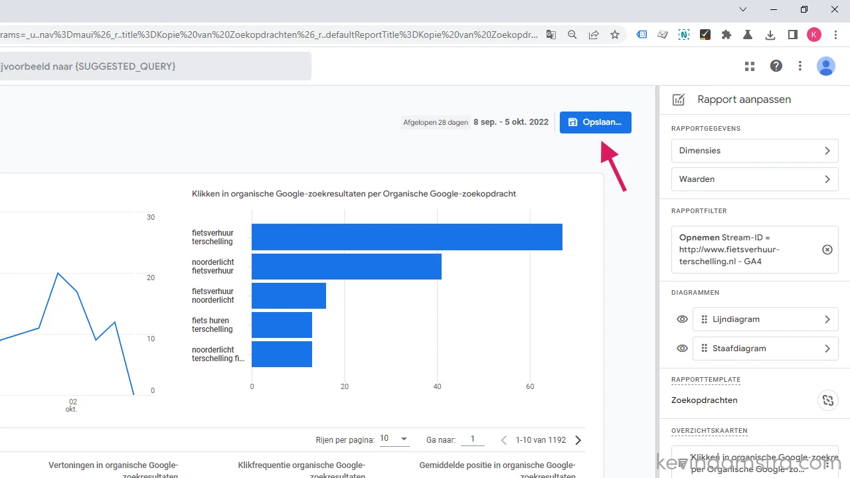
Task: Remove the Stream-ID report filter
Action: tap(827, 250)
